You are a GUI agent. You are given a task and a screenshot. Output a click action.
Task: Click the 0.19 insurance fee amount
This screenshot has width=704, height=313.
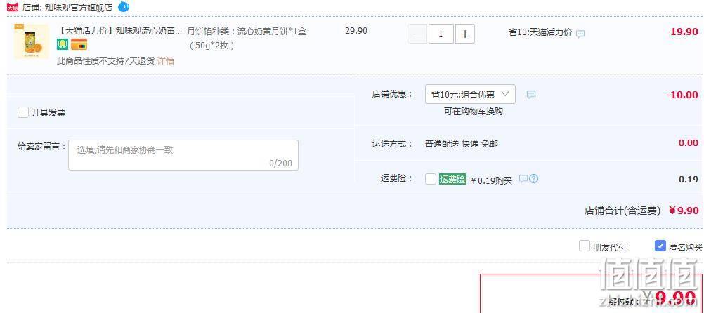[689, 179]
